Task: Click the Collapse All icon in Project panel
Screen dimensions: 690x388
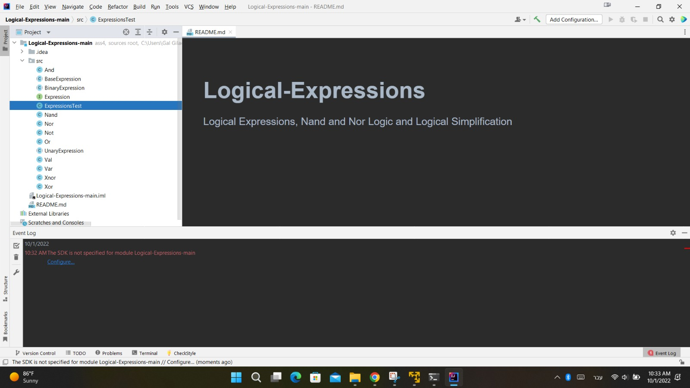Action: [x=150, y=32]
